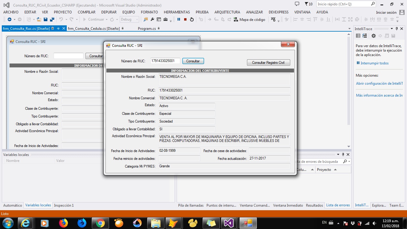Click Más información acerca de IntelliTrace link
This screenshot has height=229, width=407.
[x=379, y=95]
